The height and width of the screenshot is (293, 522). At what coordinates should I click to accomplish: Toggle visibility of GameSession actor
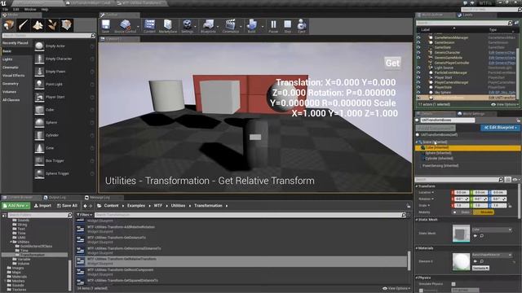[x=418, y=42]
